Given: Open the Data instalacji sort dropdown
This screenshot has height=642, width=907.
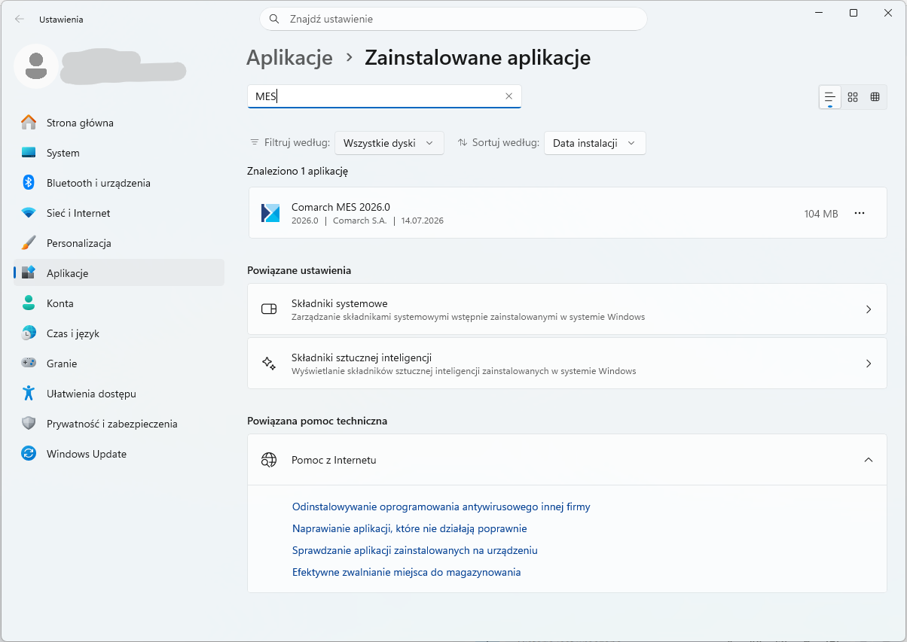Looking at the screenshot, I should 594,143.
